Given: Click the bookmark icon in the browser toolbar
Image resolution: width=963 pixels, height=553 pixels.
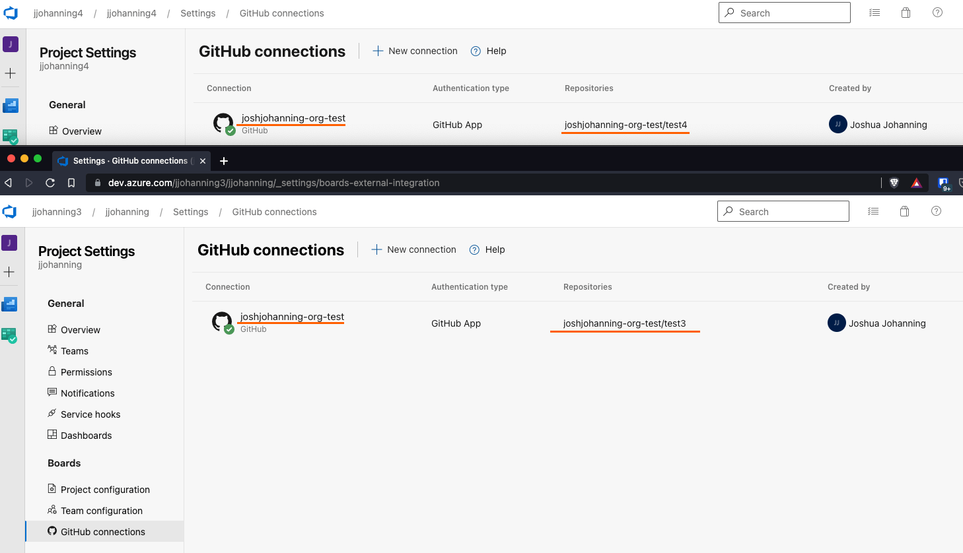Looking at the screenshot, I should coord(71,183).
